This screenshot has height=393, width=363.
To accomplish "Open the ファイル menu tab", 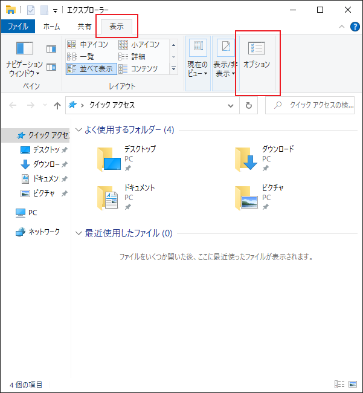I will tap(18, 27).
